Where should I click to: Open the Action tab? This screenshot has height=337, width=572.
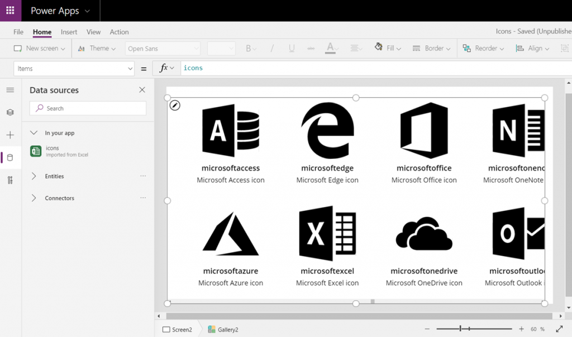pos(120,32)
